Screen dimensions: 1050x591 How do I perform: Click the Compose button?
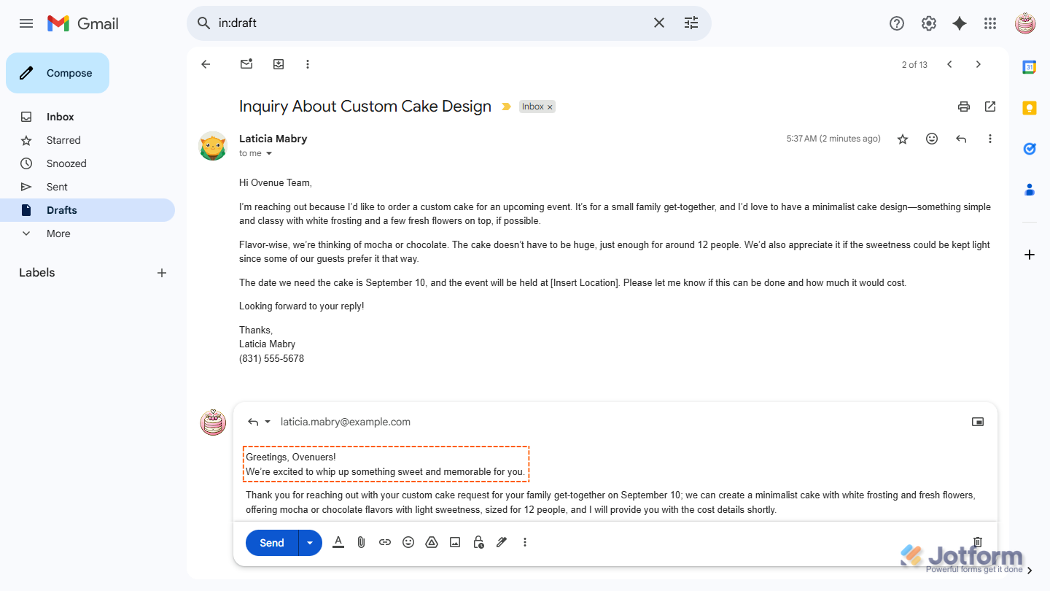click(58, 73)
